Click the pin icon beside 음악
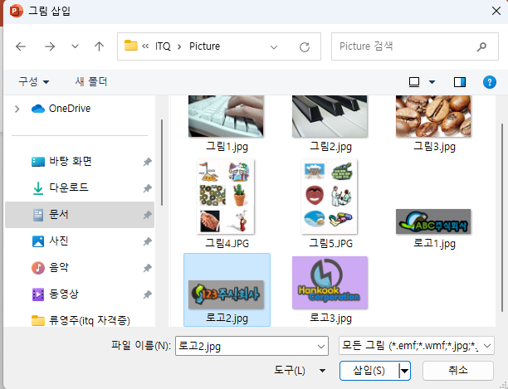Viewport: 508px width, 389px height. click(x=148, y=268)
